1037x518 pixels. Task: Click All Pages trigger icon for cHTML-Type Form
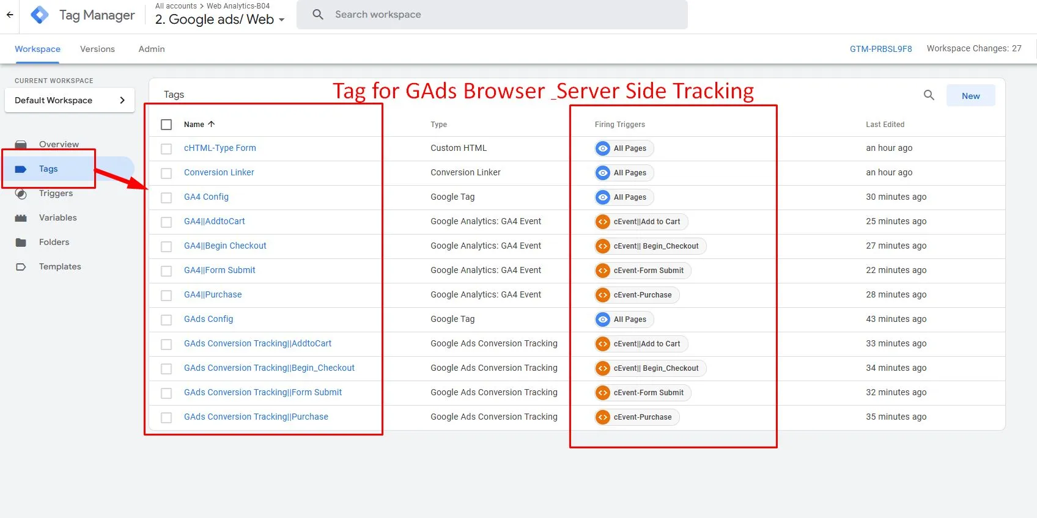click(x=603, y=148)
